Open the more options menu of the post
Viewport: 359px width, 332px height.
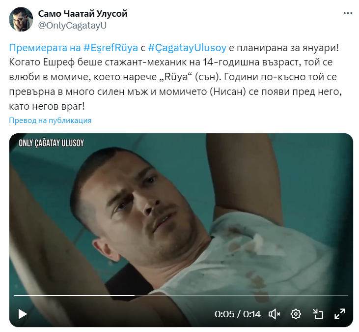coord(348,13)
